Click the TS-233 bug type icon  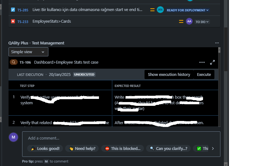pos(13,21)
